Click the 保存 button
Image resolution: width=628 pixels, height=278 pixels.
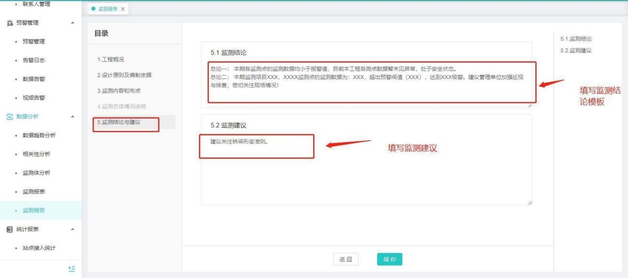click(389, 259)
